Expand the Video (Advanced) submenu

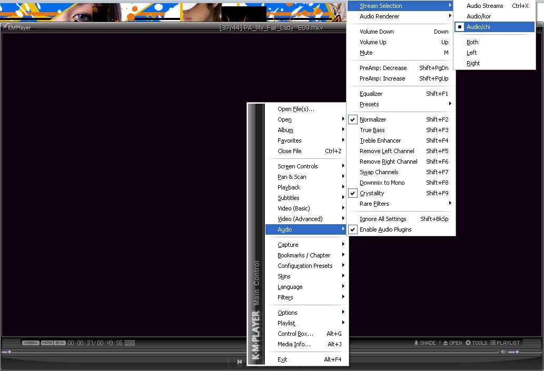305,219
